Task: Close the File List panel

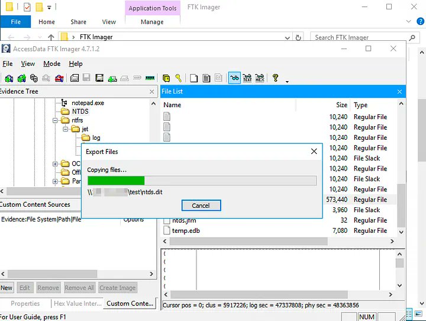Action: pyautogui.click(x=399, y=92)
